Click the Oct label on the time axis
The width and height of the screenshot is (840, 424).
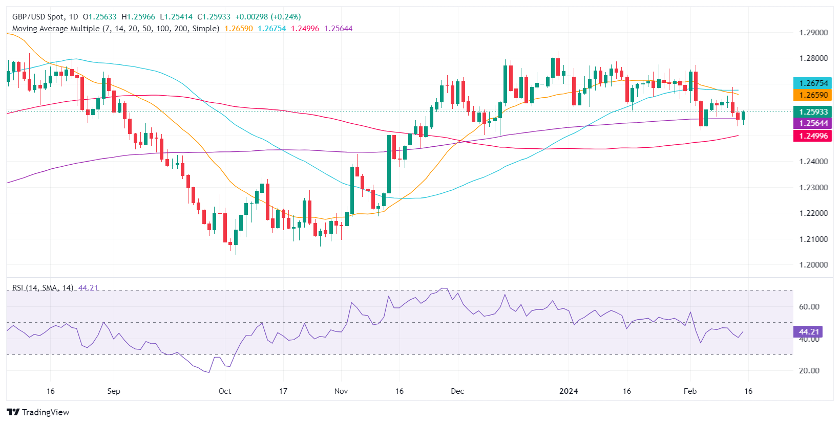[x=225, y=391]
